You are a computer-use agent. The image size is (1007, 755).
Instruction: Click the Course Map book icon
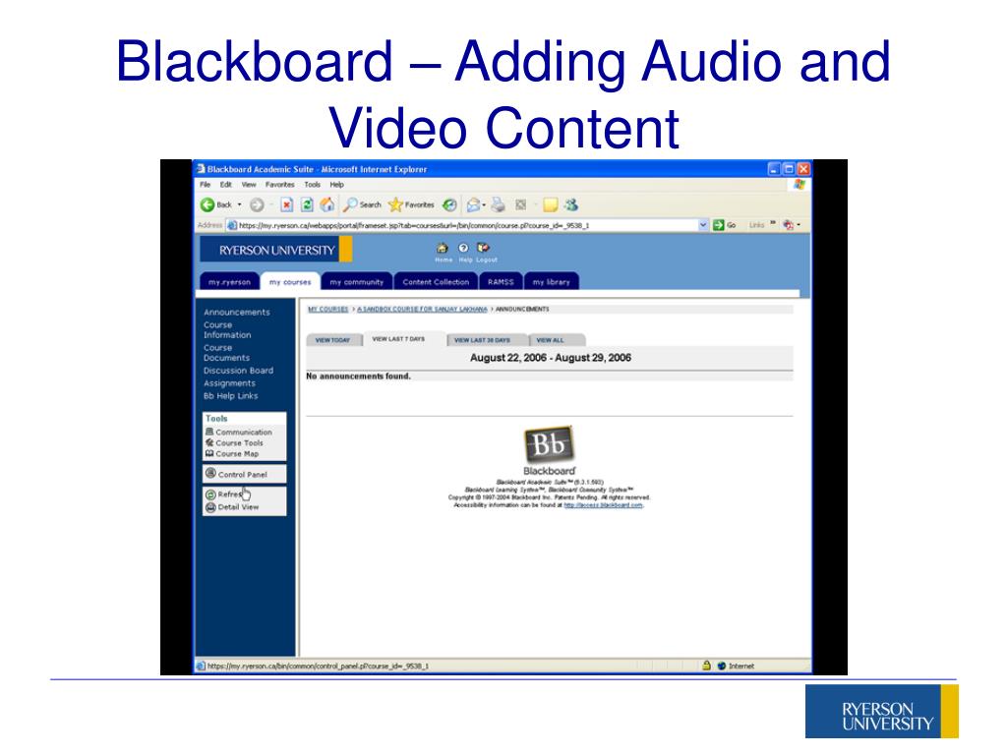coord(209,453)
